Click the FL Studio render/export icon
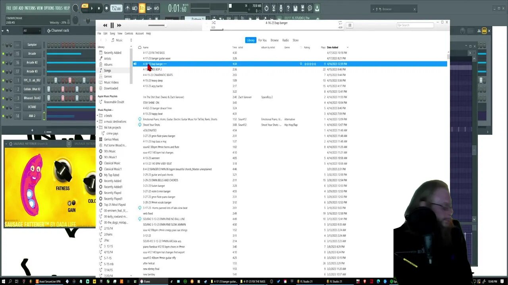The image size is (508, 285). [x=303, y=8]
